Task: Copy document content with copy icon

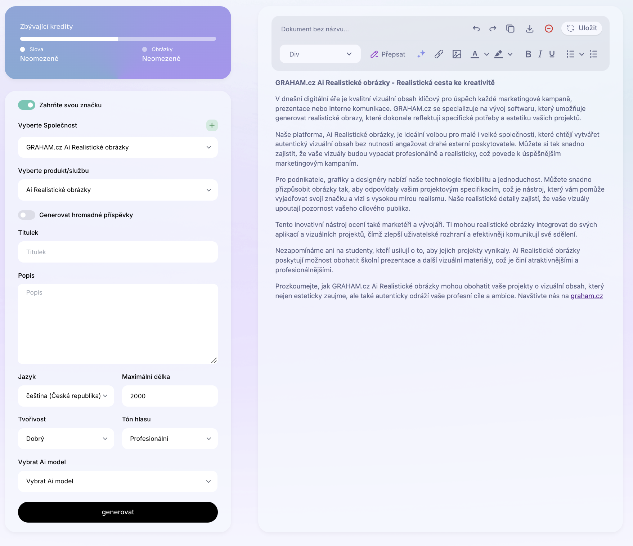Action: [x=510, y=28]
